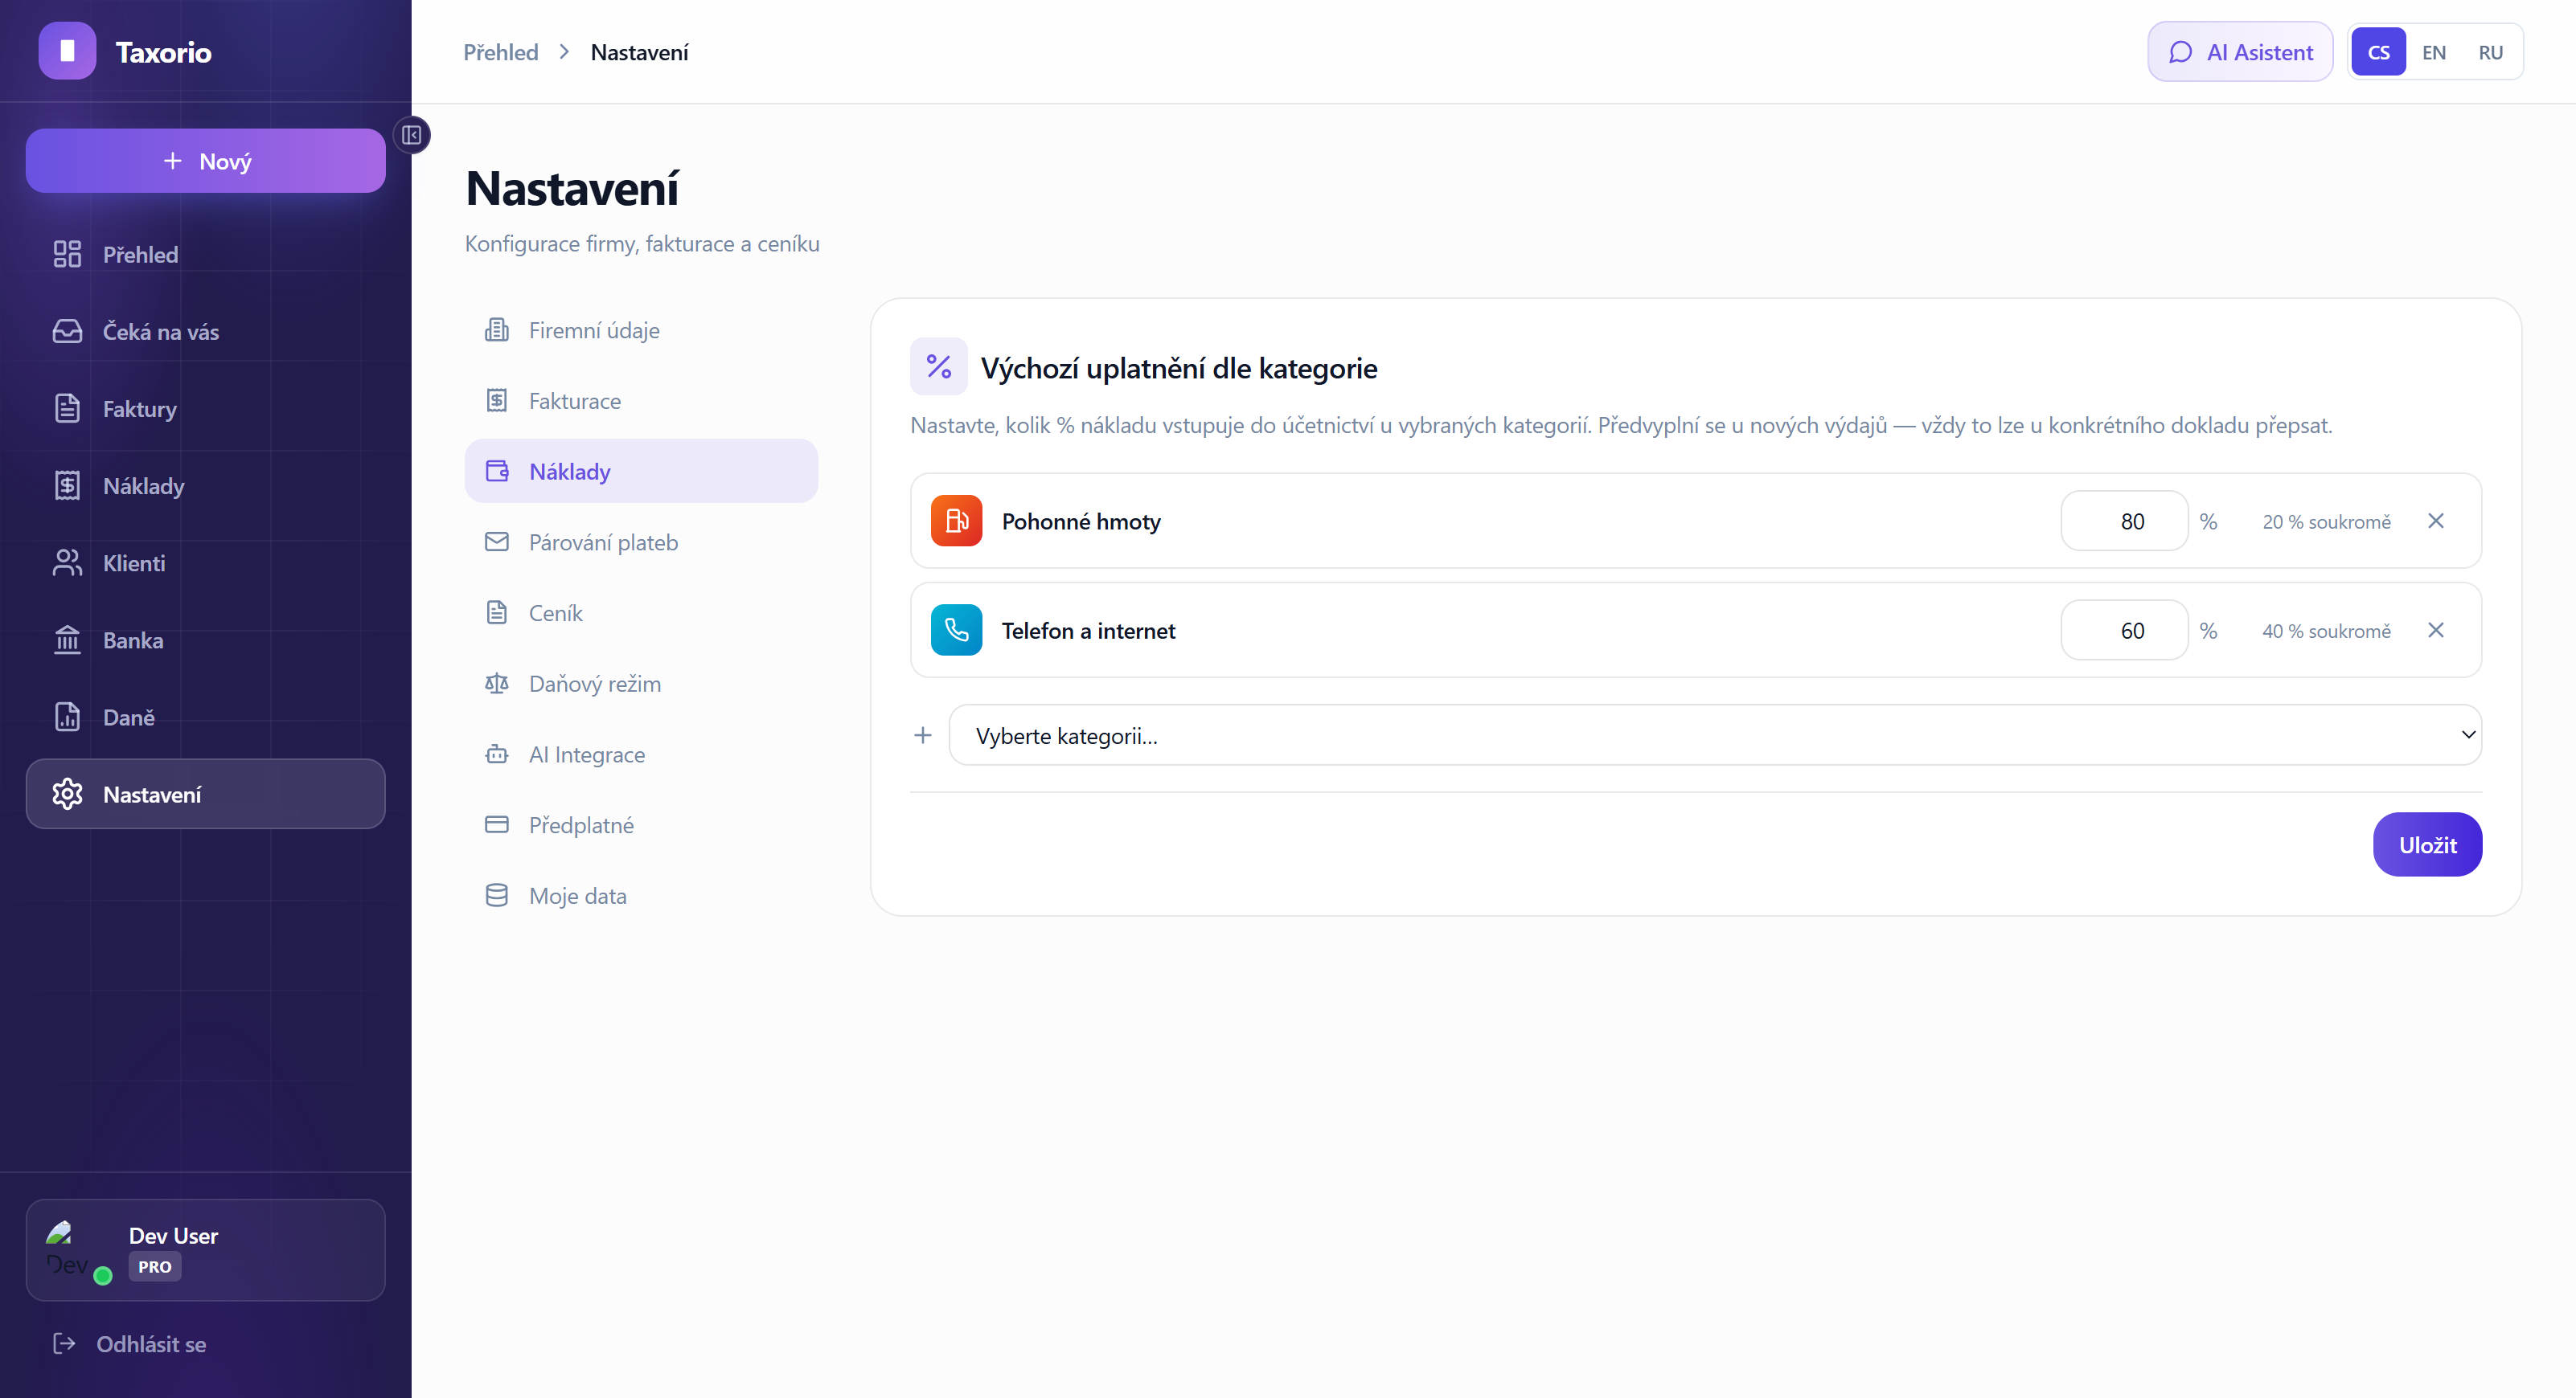Open the Ceník settings tab
Screen dimensions: 2576x1398
click(641, 612)
